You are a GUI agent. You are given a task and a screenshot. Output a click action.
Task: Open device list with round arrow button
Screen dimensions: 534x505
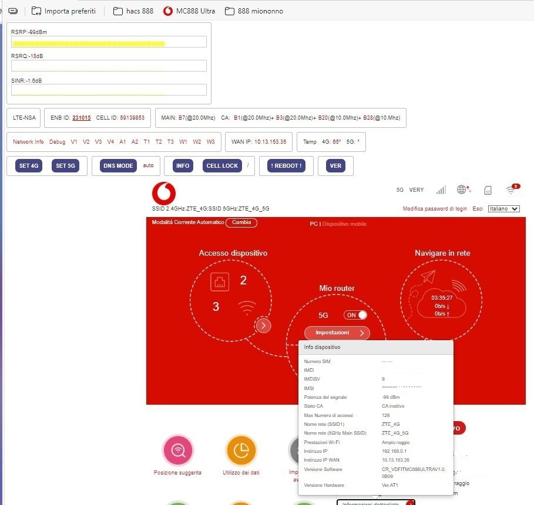[263, 326]
